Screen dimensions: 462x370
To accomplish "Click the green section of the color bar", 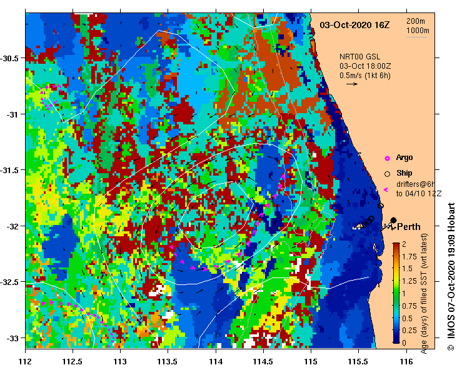I will [396, 294].
